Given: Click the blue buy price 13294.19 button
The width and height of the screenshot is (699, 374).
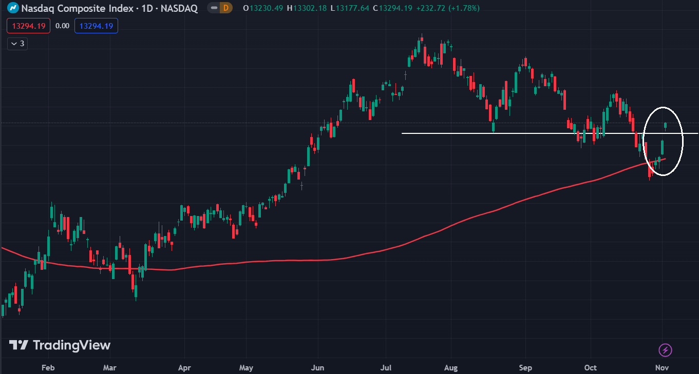Looking at the screenshot, I should pyautogui.click(x=96, y=26).
